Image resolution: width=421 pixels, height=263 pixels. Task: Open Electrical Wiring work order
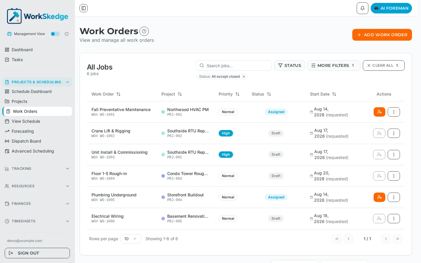(108, 216)
